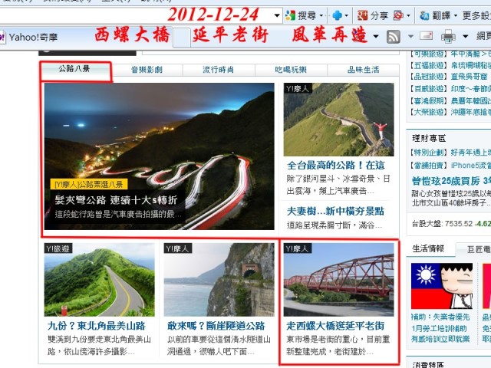Click the 品冠旅遊 直飛吳哥窟 link
Screen dimensions: 491x368
pos(448,77)
